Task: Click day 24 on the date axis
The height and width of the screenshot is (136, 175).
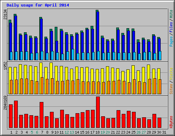Action: pyautogui.click(x=128, y=132)
